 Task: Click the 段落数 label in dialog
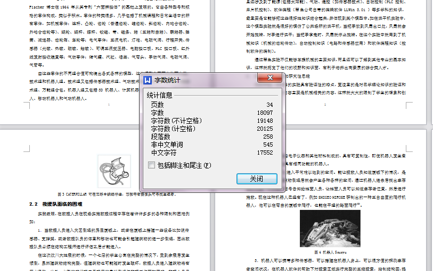pos(160,137)
